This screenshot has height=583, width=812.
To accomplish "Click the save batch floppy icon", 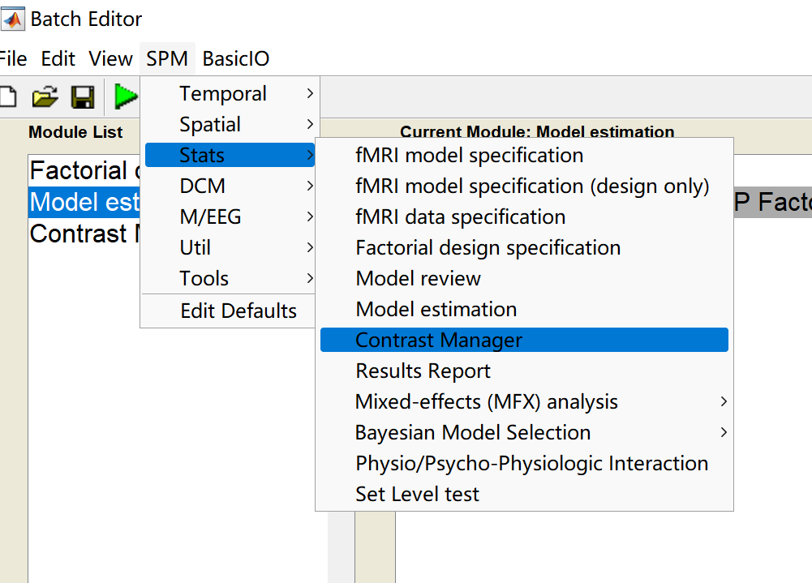I will 83,97.
